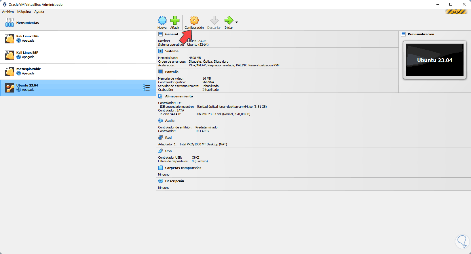
Task: Click the Descripción section icon
Action: coord(161,181)
